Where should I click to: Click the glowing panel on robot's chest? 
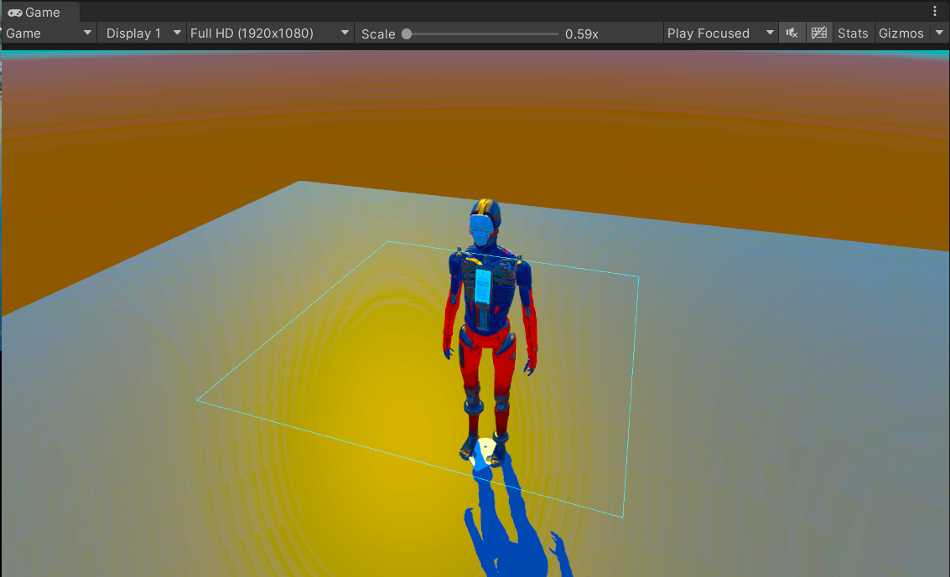click(483, 286)
